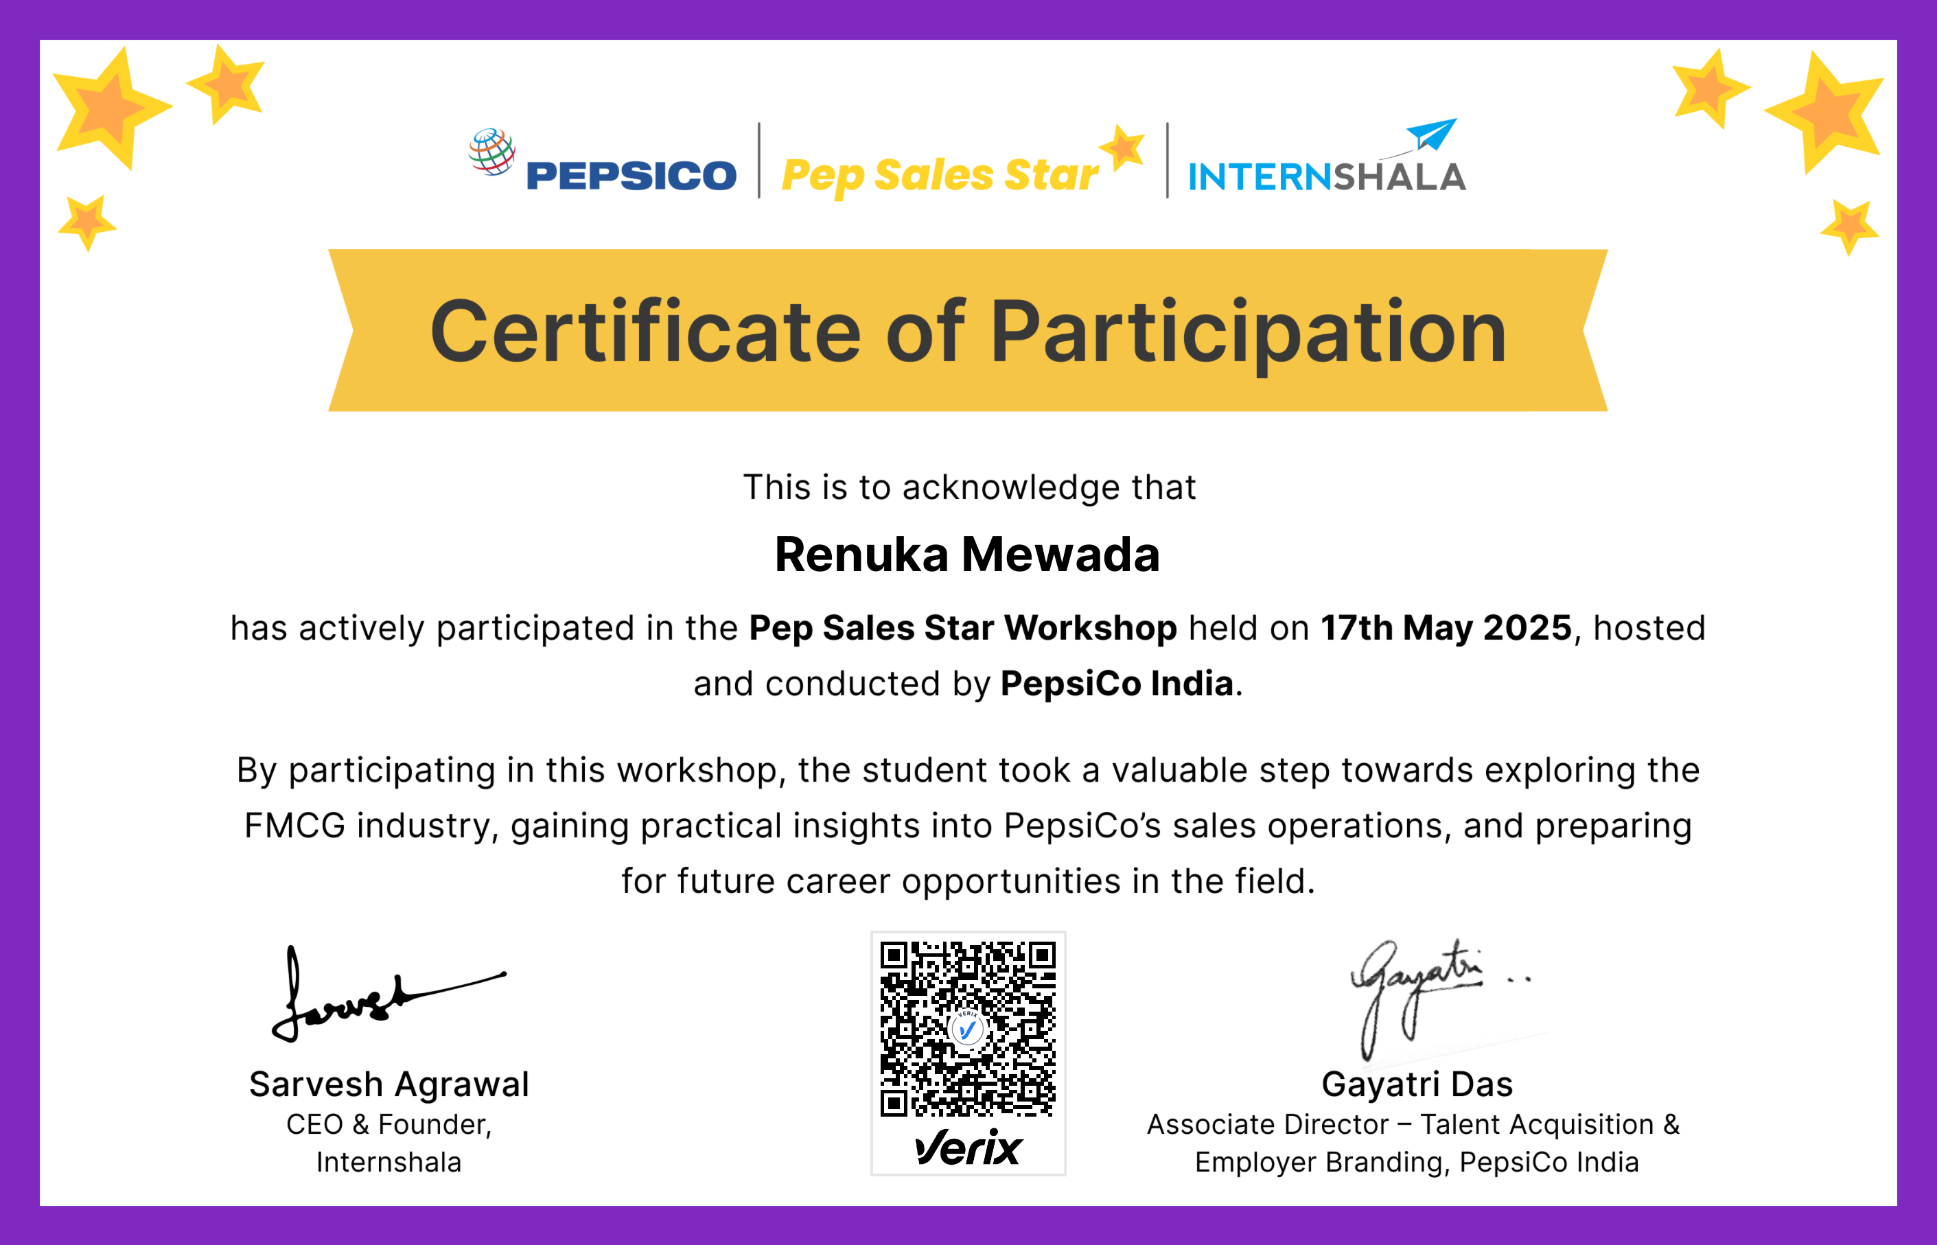Click the PepsiCo globe logo
This screenshot has width=1937, height=1245.
[492, 151]
